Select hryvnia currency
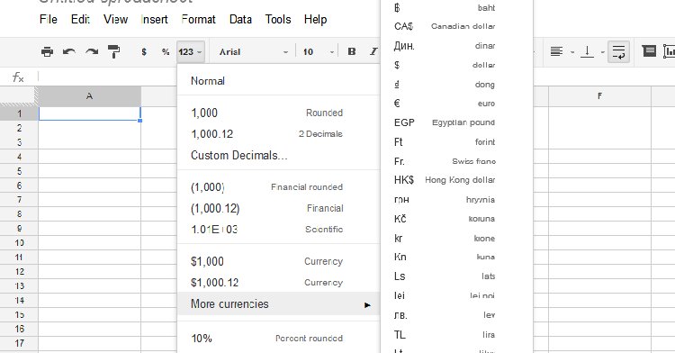Screen dimensions: 675x353 tap(456, 200)
